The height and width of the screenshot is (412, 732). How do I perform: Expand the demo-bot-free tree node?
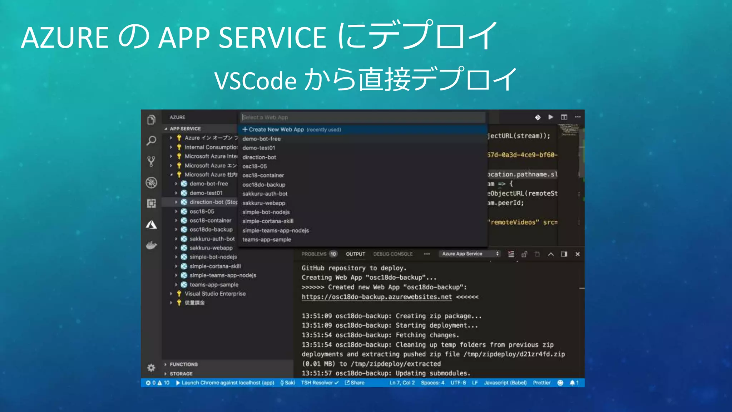[176, 183]
